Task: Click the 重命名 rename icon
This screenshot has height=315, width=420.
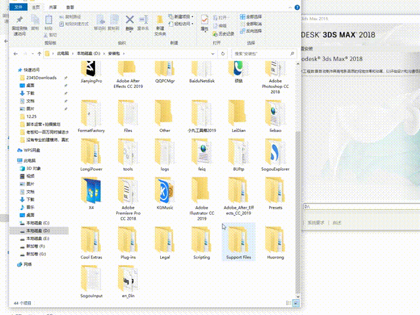Action: (143, 20)
